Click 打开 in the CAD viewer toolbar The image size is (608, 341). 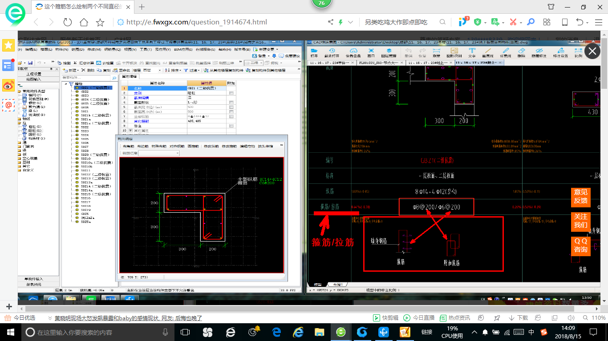314,53
